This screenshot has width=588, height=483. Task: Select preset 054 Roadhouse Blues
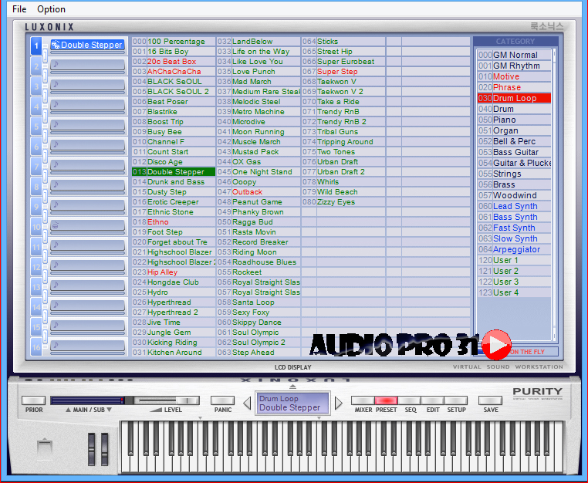point(259,262)
